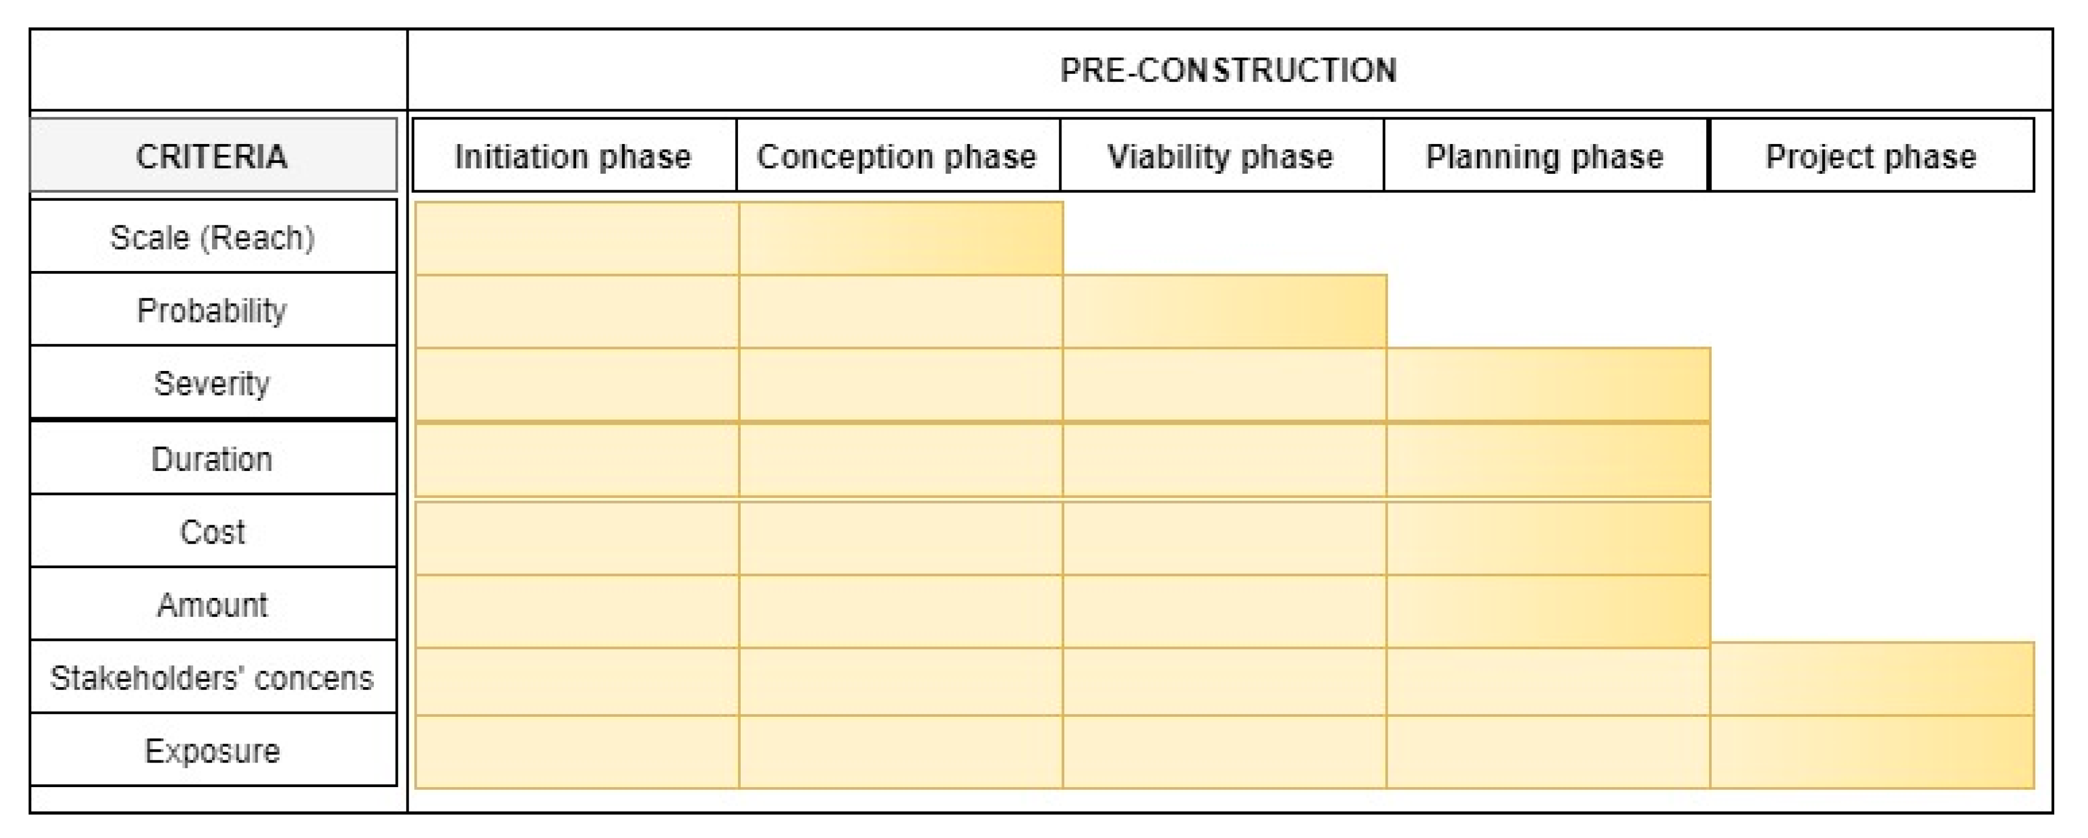Viewport: 2088px width, 838px height.
Task: Click the Scale (Reach) criteria row label
Action: point(213,237)
